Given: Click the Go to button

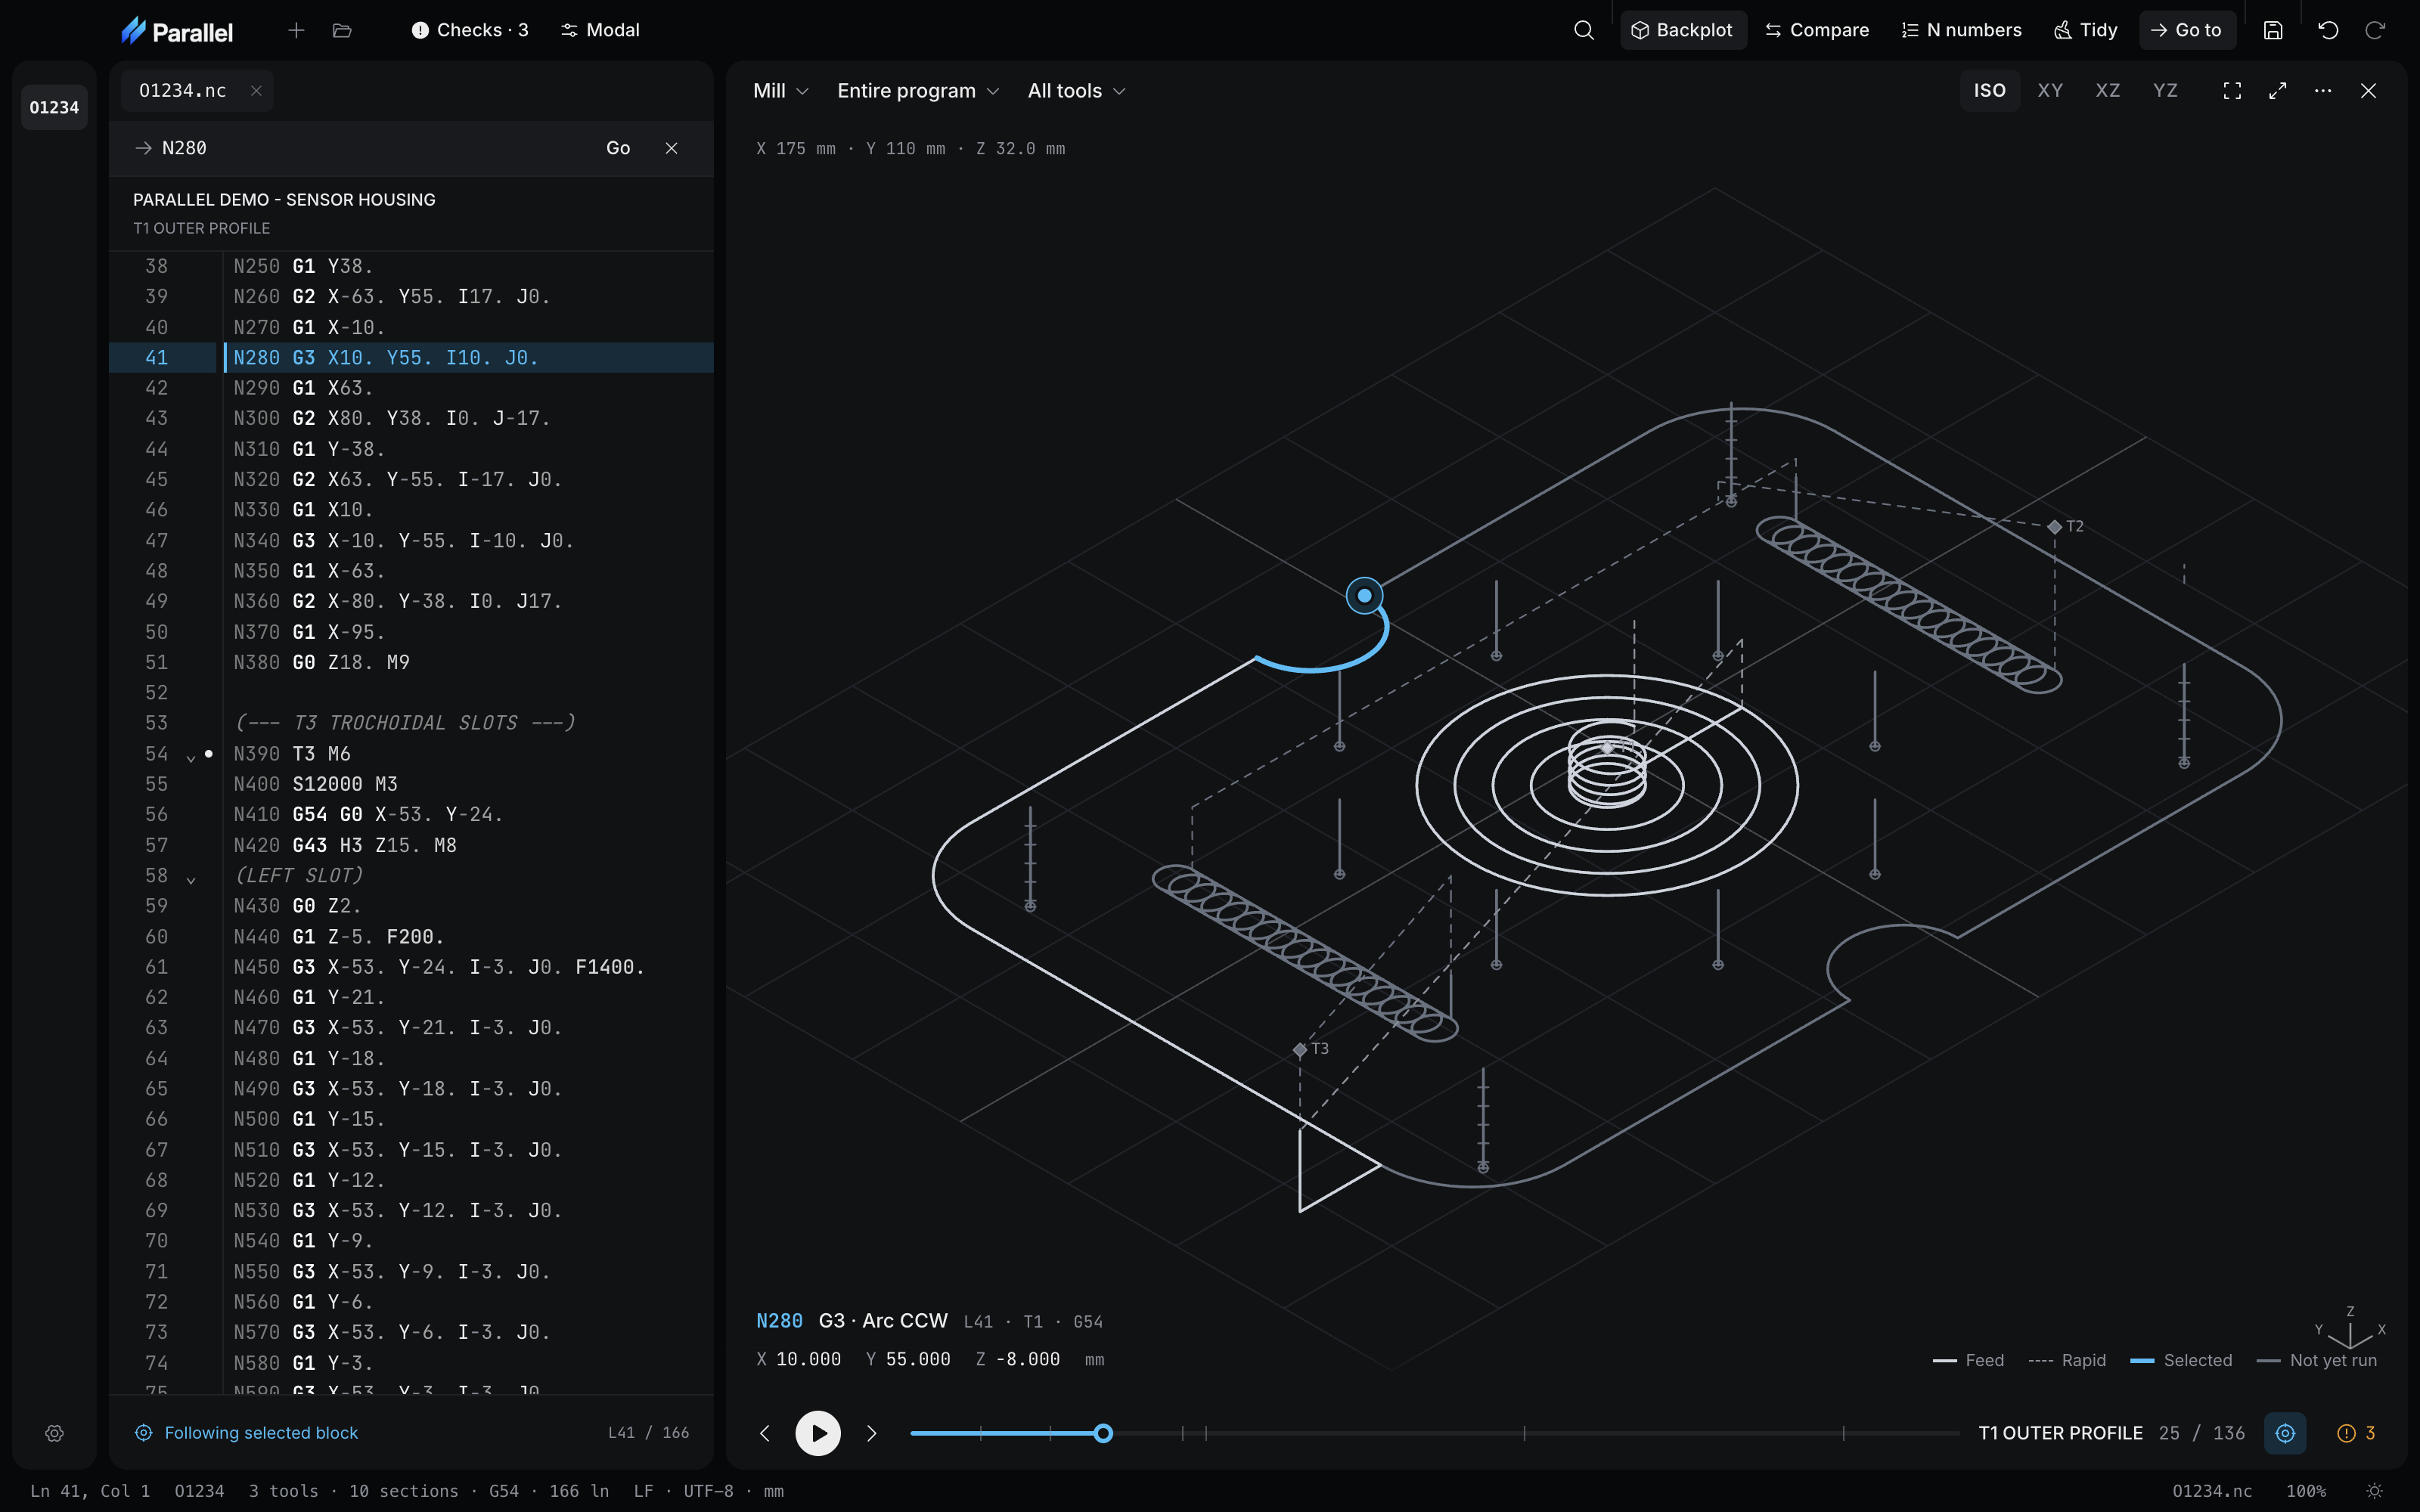Looking at the screenshot, I should pyautogui.click(x=2187, y=30).
